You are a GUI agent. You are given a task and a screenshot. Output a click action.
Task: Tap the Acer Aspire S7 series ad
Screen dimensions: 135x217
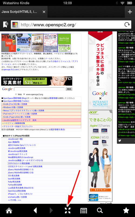click(100, 156)
